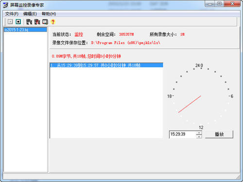Open the 编辑(E) menu
Image resolution: width=243 pixels, height=182 pixels.
click(x=30, y=14)
